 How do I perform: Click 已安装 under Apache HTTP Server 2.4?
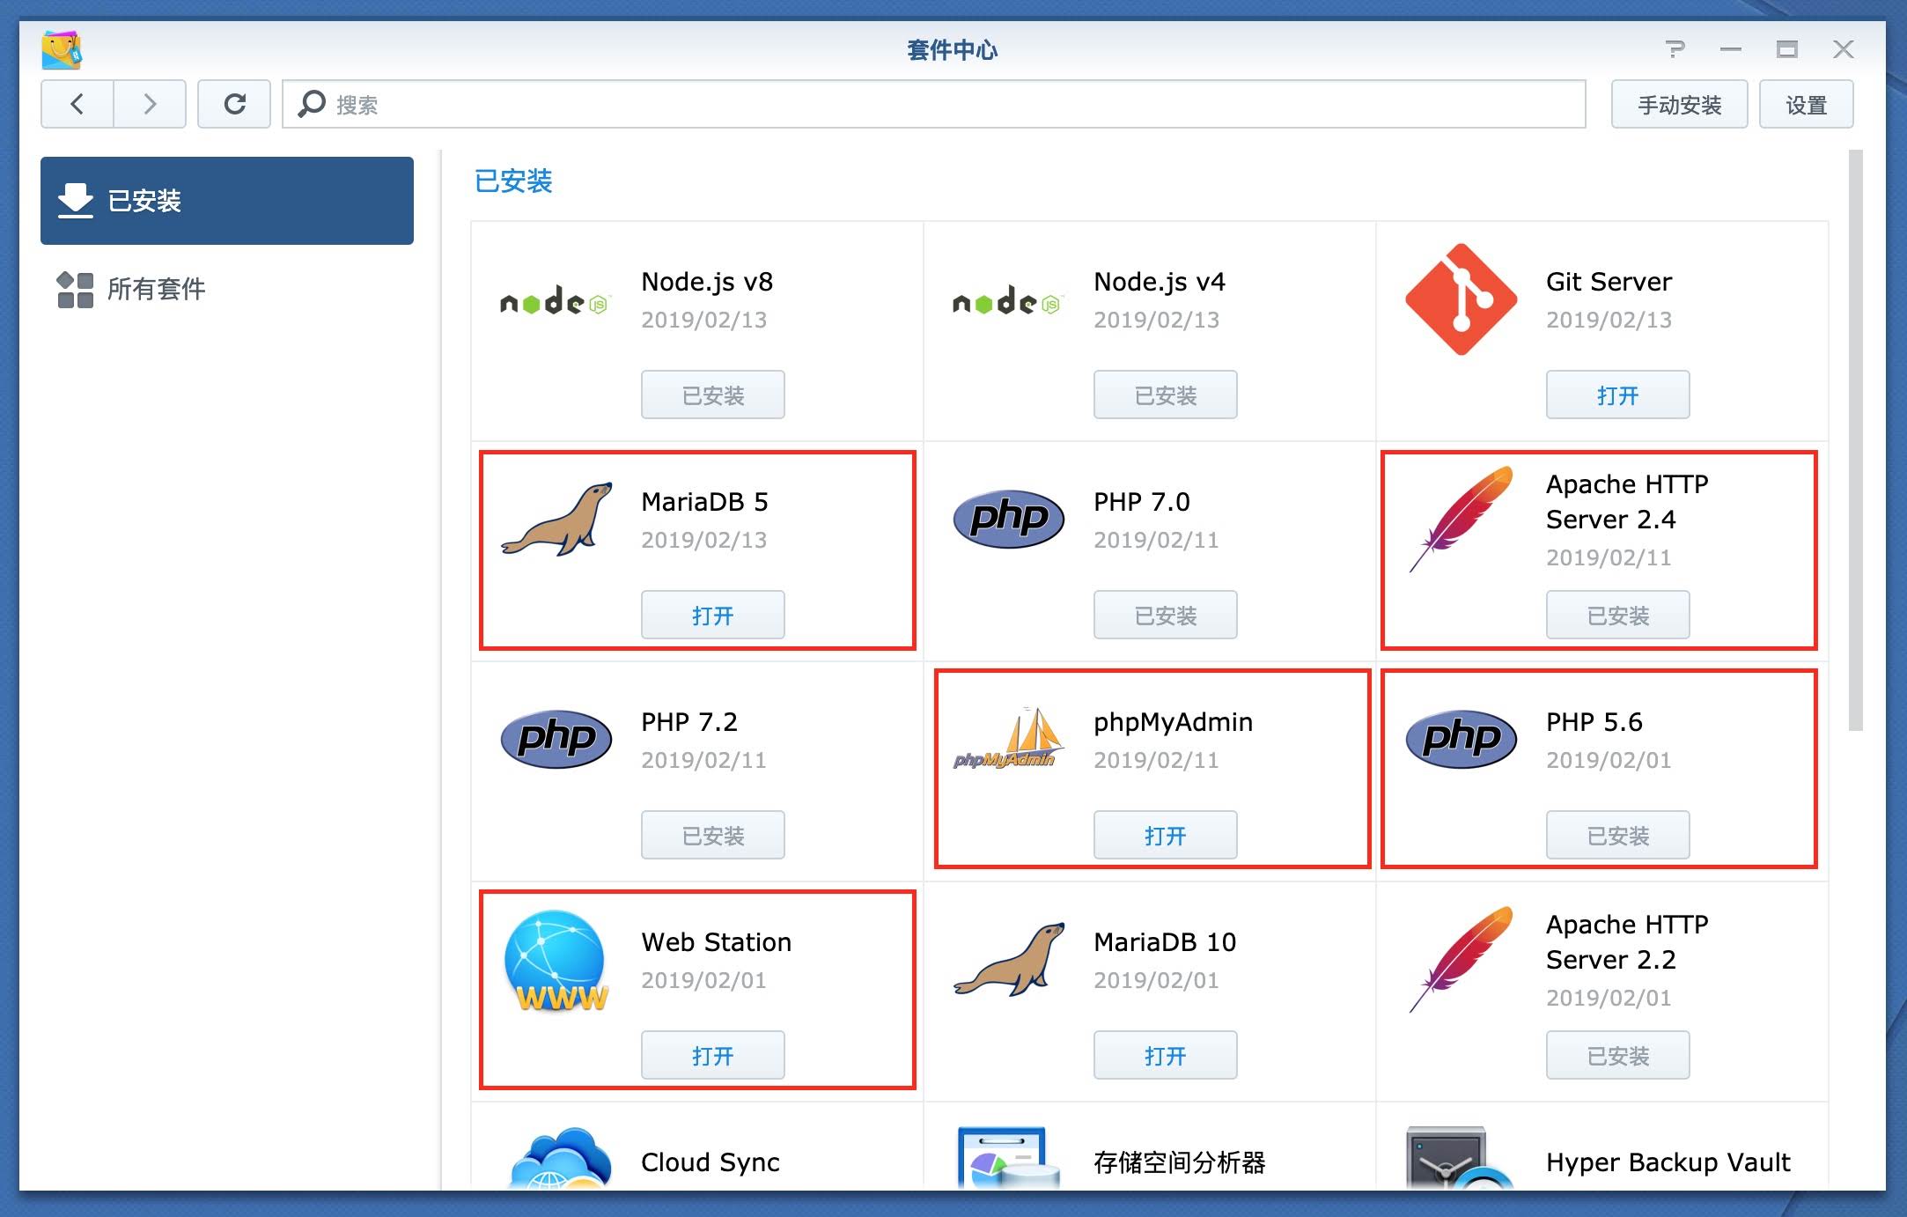coord(1618,615)
